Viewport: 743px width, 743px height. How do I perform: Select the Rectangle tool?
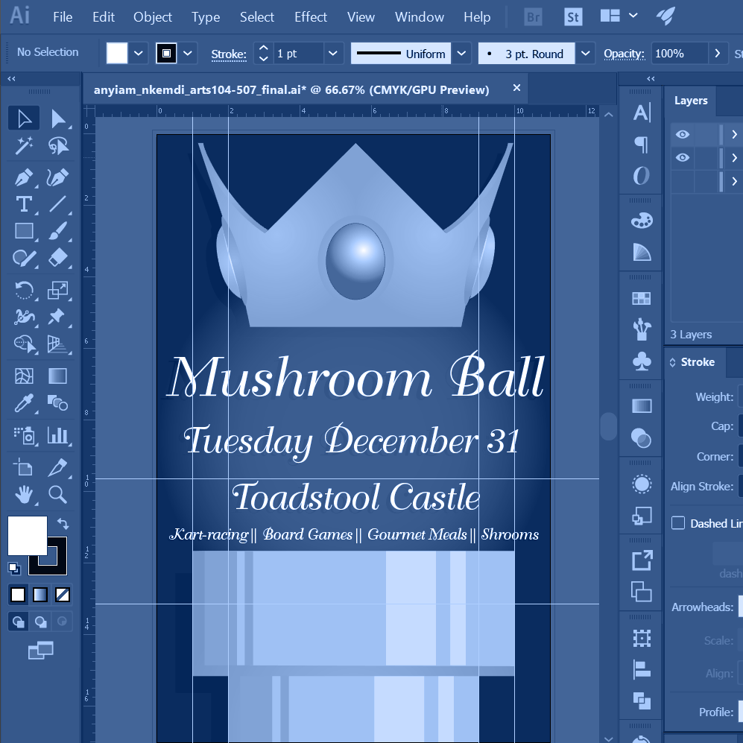24,231
